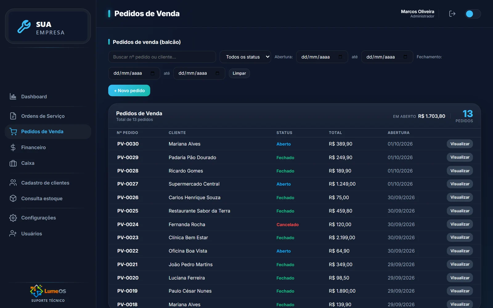
Task: View Paulo César Nunes order PV-0019
Action: coord(460,291)
